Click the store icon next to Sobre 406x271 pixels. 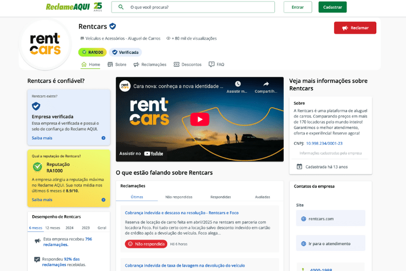[110, 64]
